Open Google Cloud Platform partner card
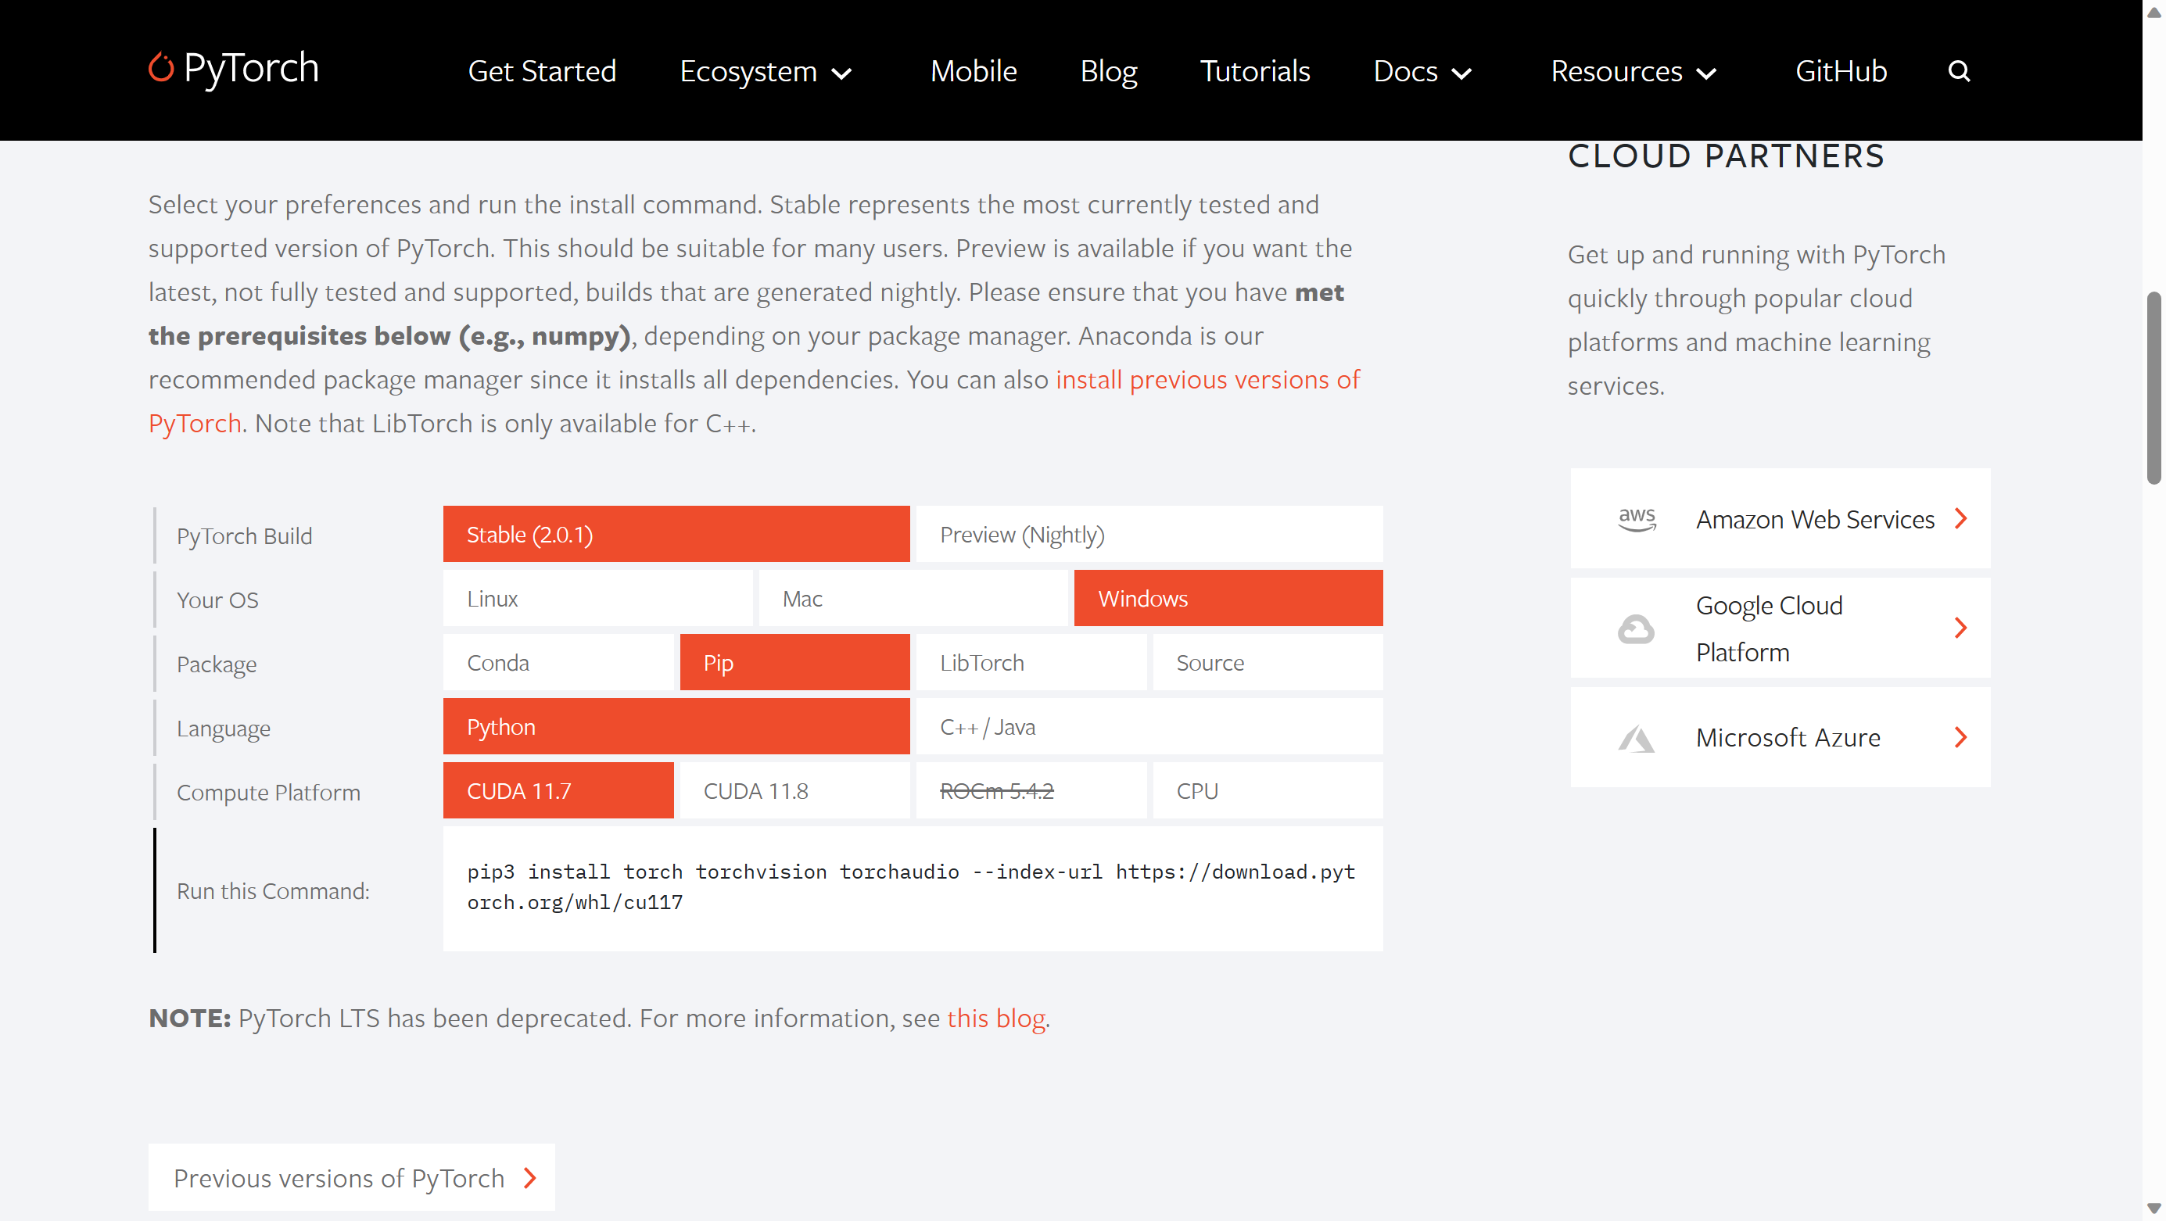The height and width of the screenshot is (1221, 2166). pyautogui.click(x=1780, y=628)
